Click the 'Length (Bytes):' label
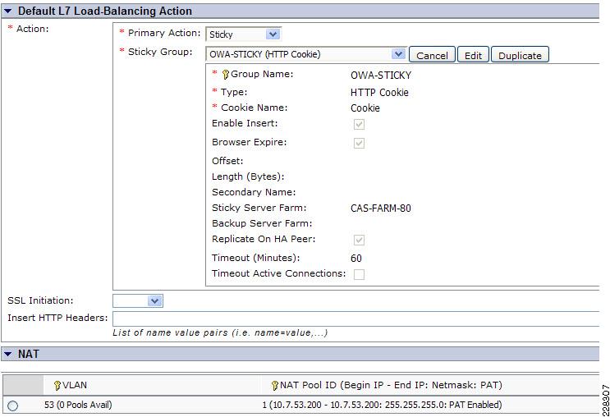Image resolution: width=610 pixels, height=417 pixels. coord(248,176)
